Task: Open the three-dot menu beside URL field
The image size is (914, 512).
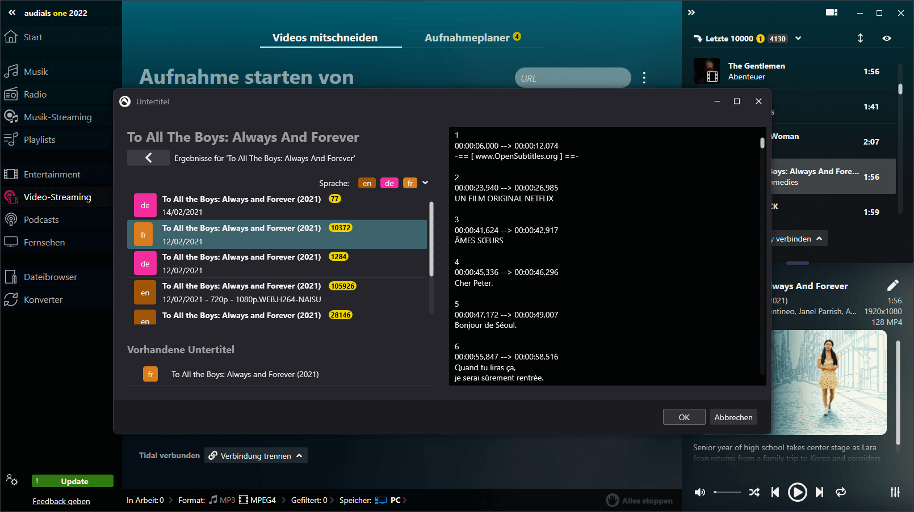Action: click(x=644, y=78)
